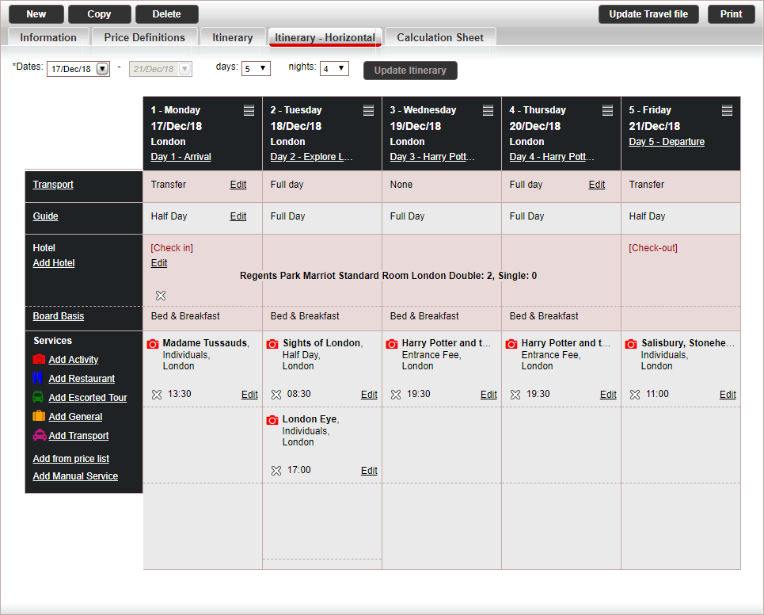Open the Price Definitions tab
The image size is (764, 615).
tap(145, 37)
